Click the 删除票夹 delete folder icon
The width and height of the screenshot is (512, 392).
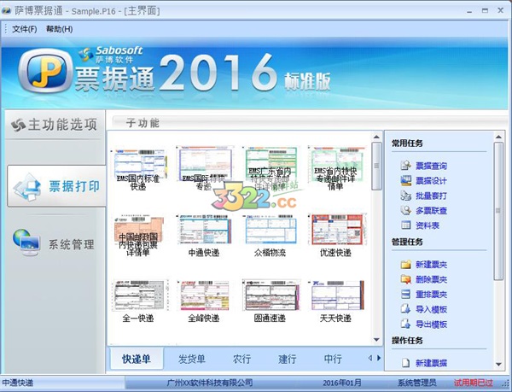pyautogui.click(x=406, y=279)
